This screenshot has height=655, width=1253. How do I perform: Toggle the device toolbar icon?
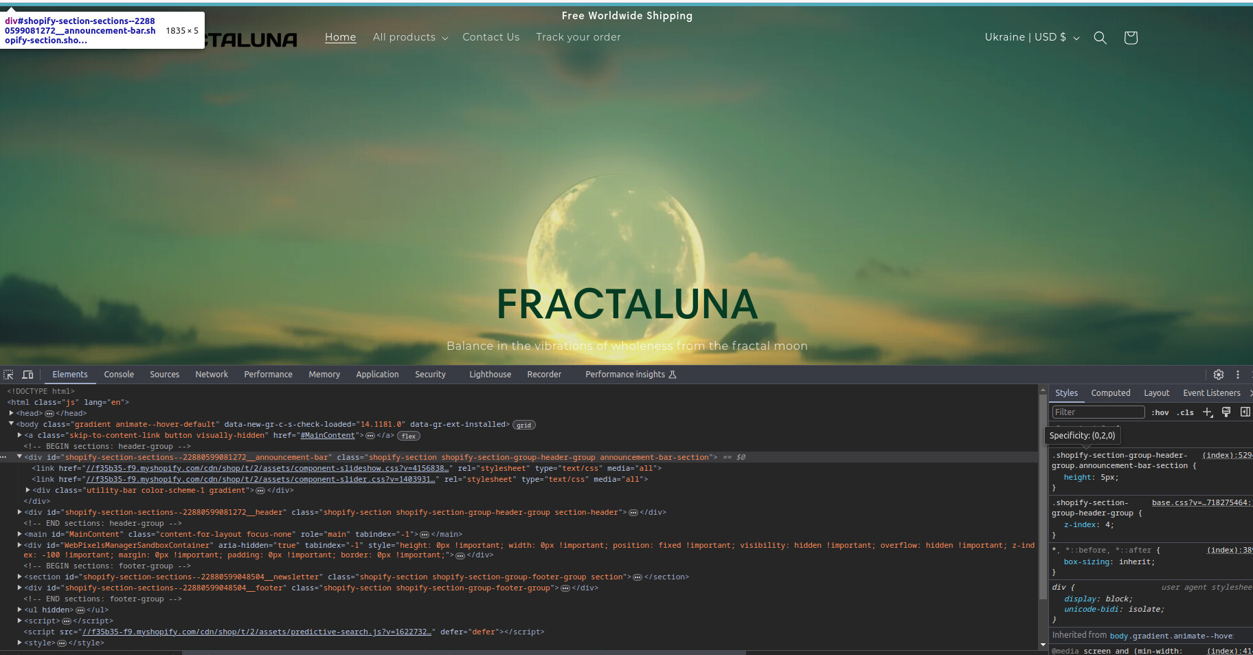[28, 375]
